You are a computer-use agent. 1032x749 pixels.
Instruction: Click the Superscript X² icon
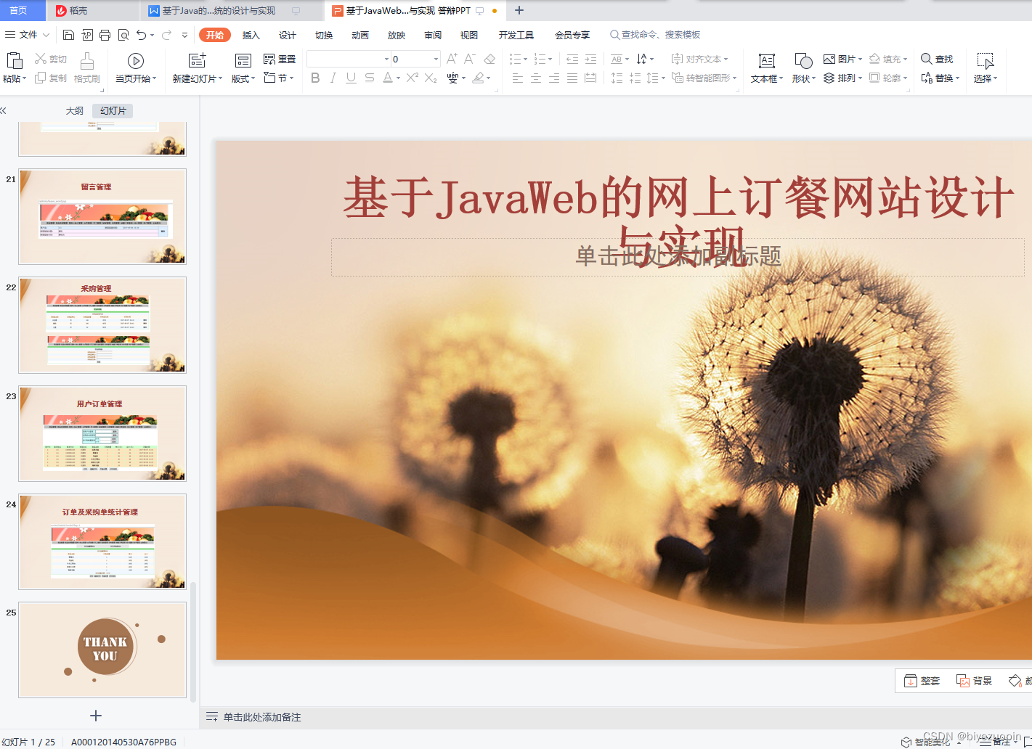tap(413, 78)
